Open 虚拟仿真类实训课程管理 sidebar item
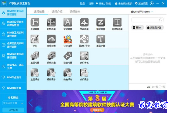Screen dimensions: 170x113 (13, 45)
